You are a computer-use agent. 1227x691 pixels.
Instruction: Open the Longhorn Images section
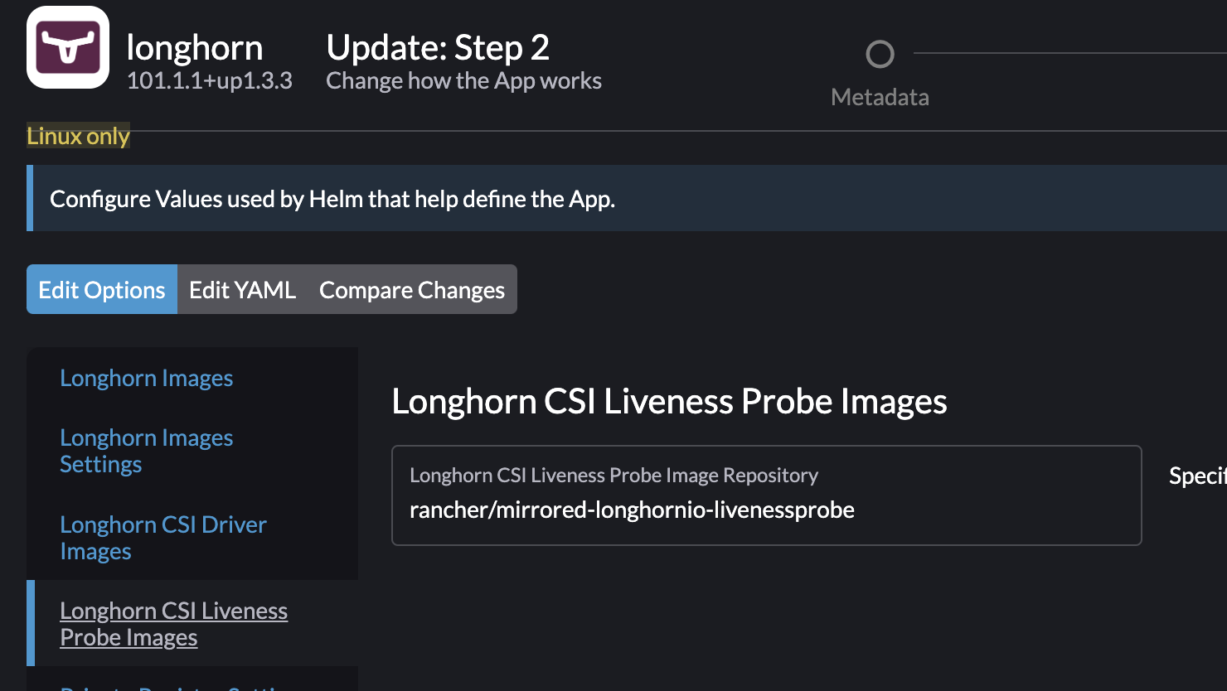pyautogui.click(x=146, y=378)
